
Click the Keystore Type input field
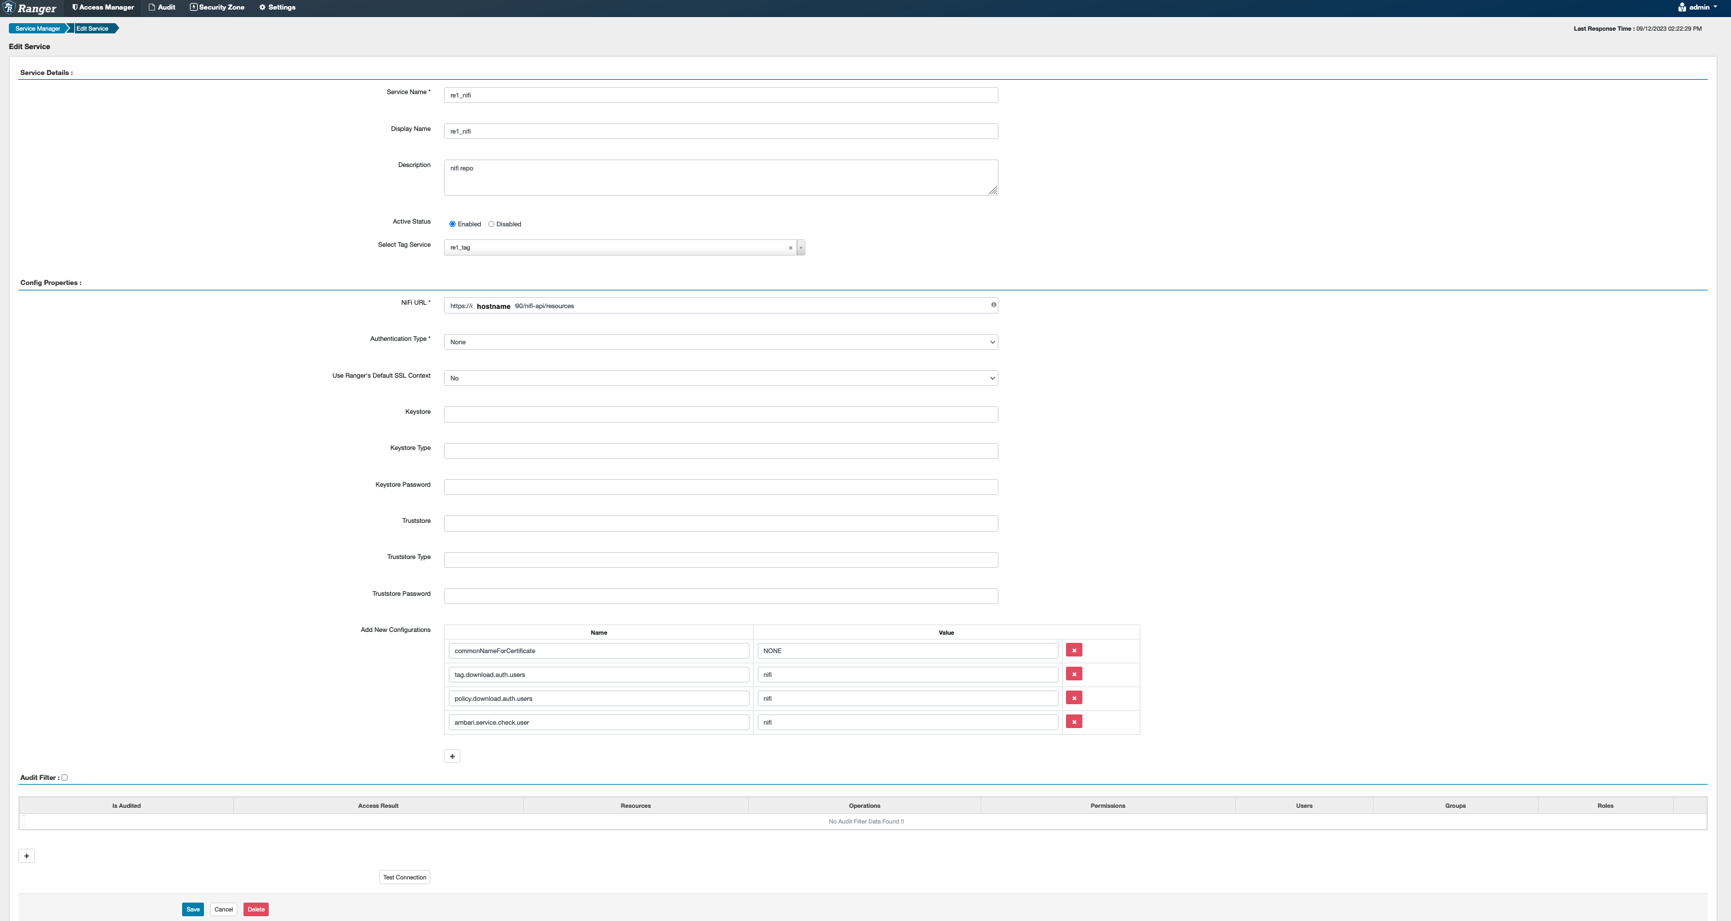point(721,451)
